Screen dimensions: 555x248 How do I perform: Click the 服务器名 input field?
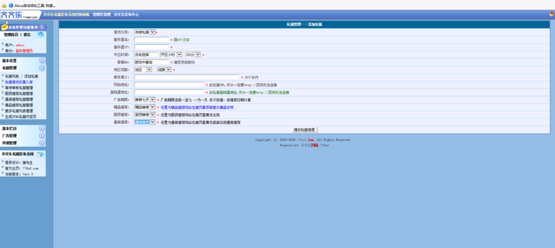[152, 40]
